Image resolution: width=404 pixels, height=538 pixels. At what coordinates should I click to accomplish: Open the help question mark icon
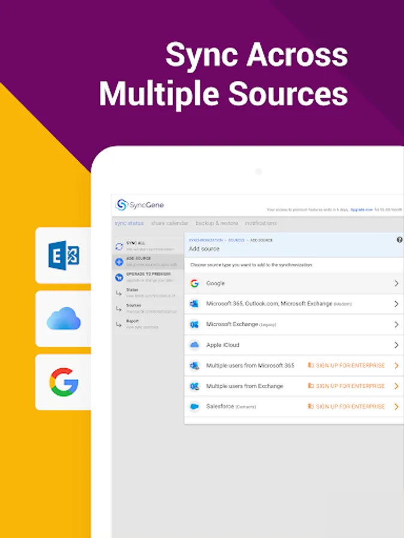[x=400, y=240]
